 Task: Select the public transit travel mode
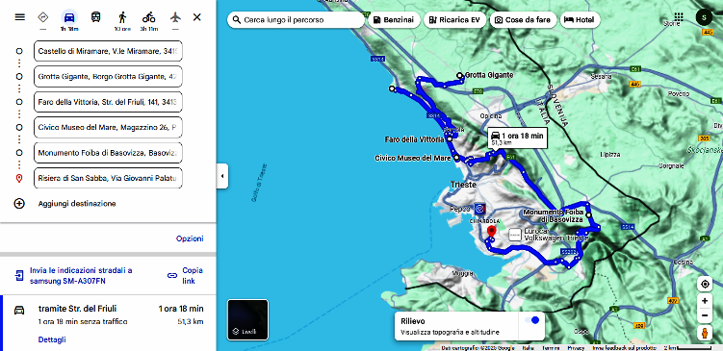click(x=95, y=17)
